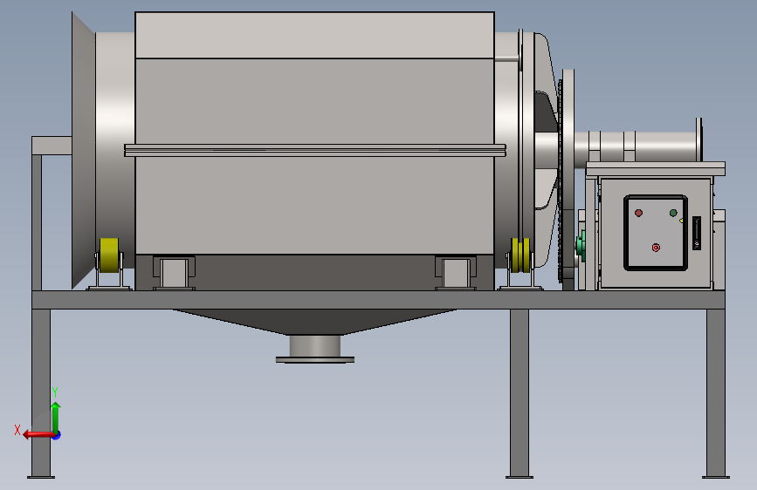Select the horizontal drive shaft tube above control box

[637, 146]
